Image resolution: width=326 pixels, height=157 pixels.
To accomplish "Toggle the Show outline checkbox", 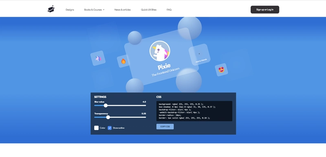I will pos(110,128).
